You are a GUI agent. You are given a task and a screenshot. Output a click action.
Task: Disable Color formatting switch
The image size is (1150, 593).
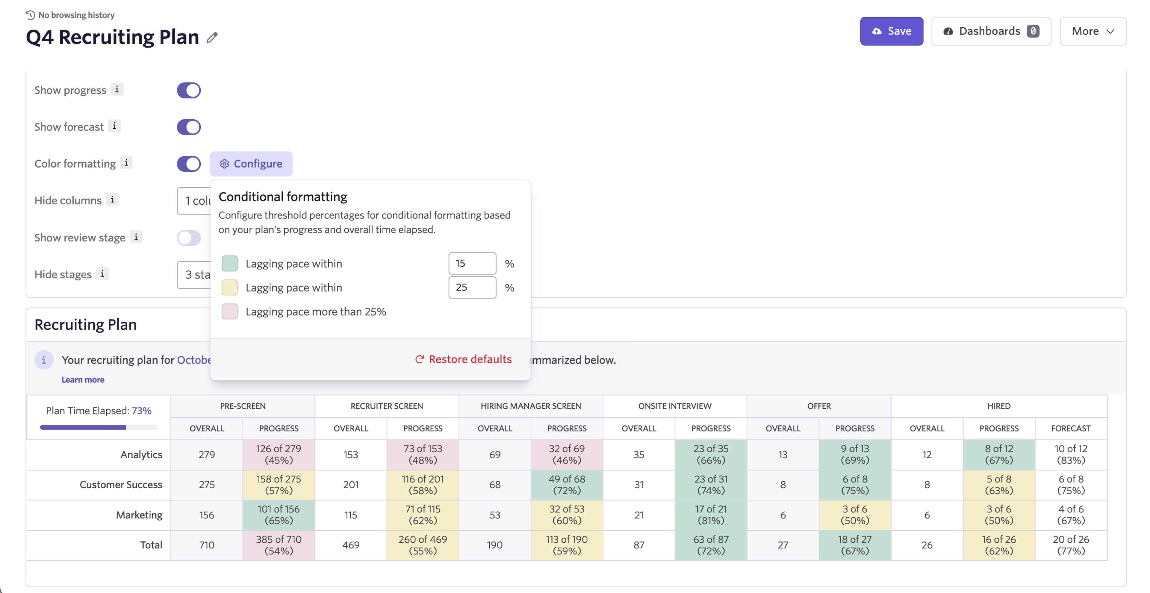pyautogui.click(x=189, y=164)
